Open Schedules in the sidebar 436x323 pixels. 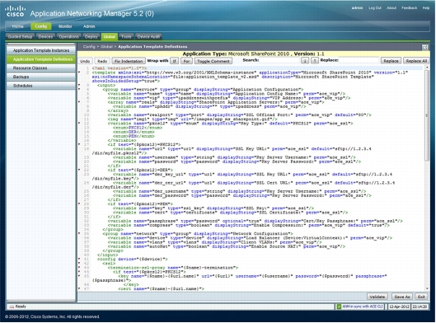click(41, 86)
